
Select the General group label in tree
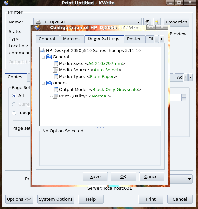tap(61, 57)
